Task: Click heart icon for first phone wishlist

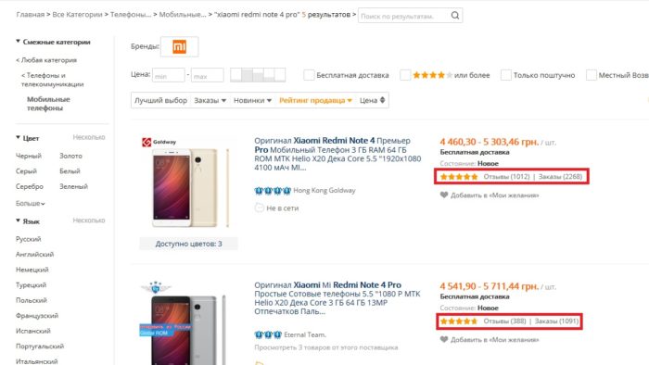Action: click(x=444, y=195)
